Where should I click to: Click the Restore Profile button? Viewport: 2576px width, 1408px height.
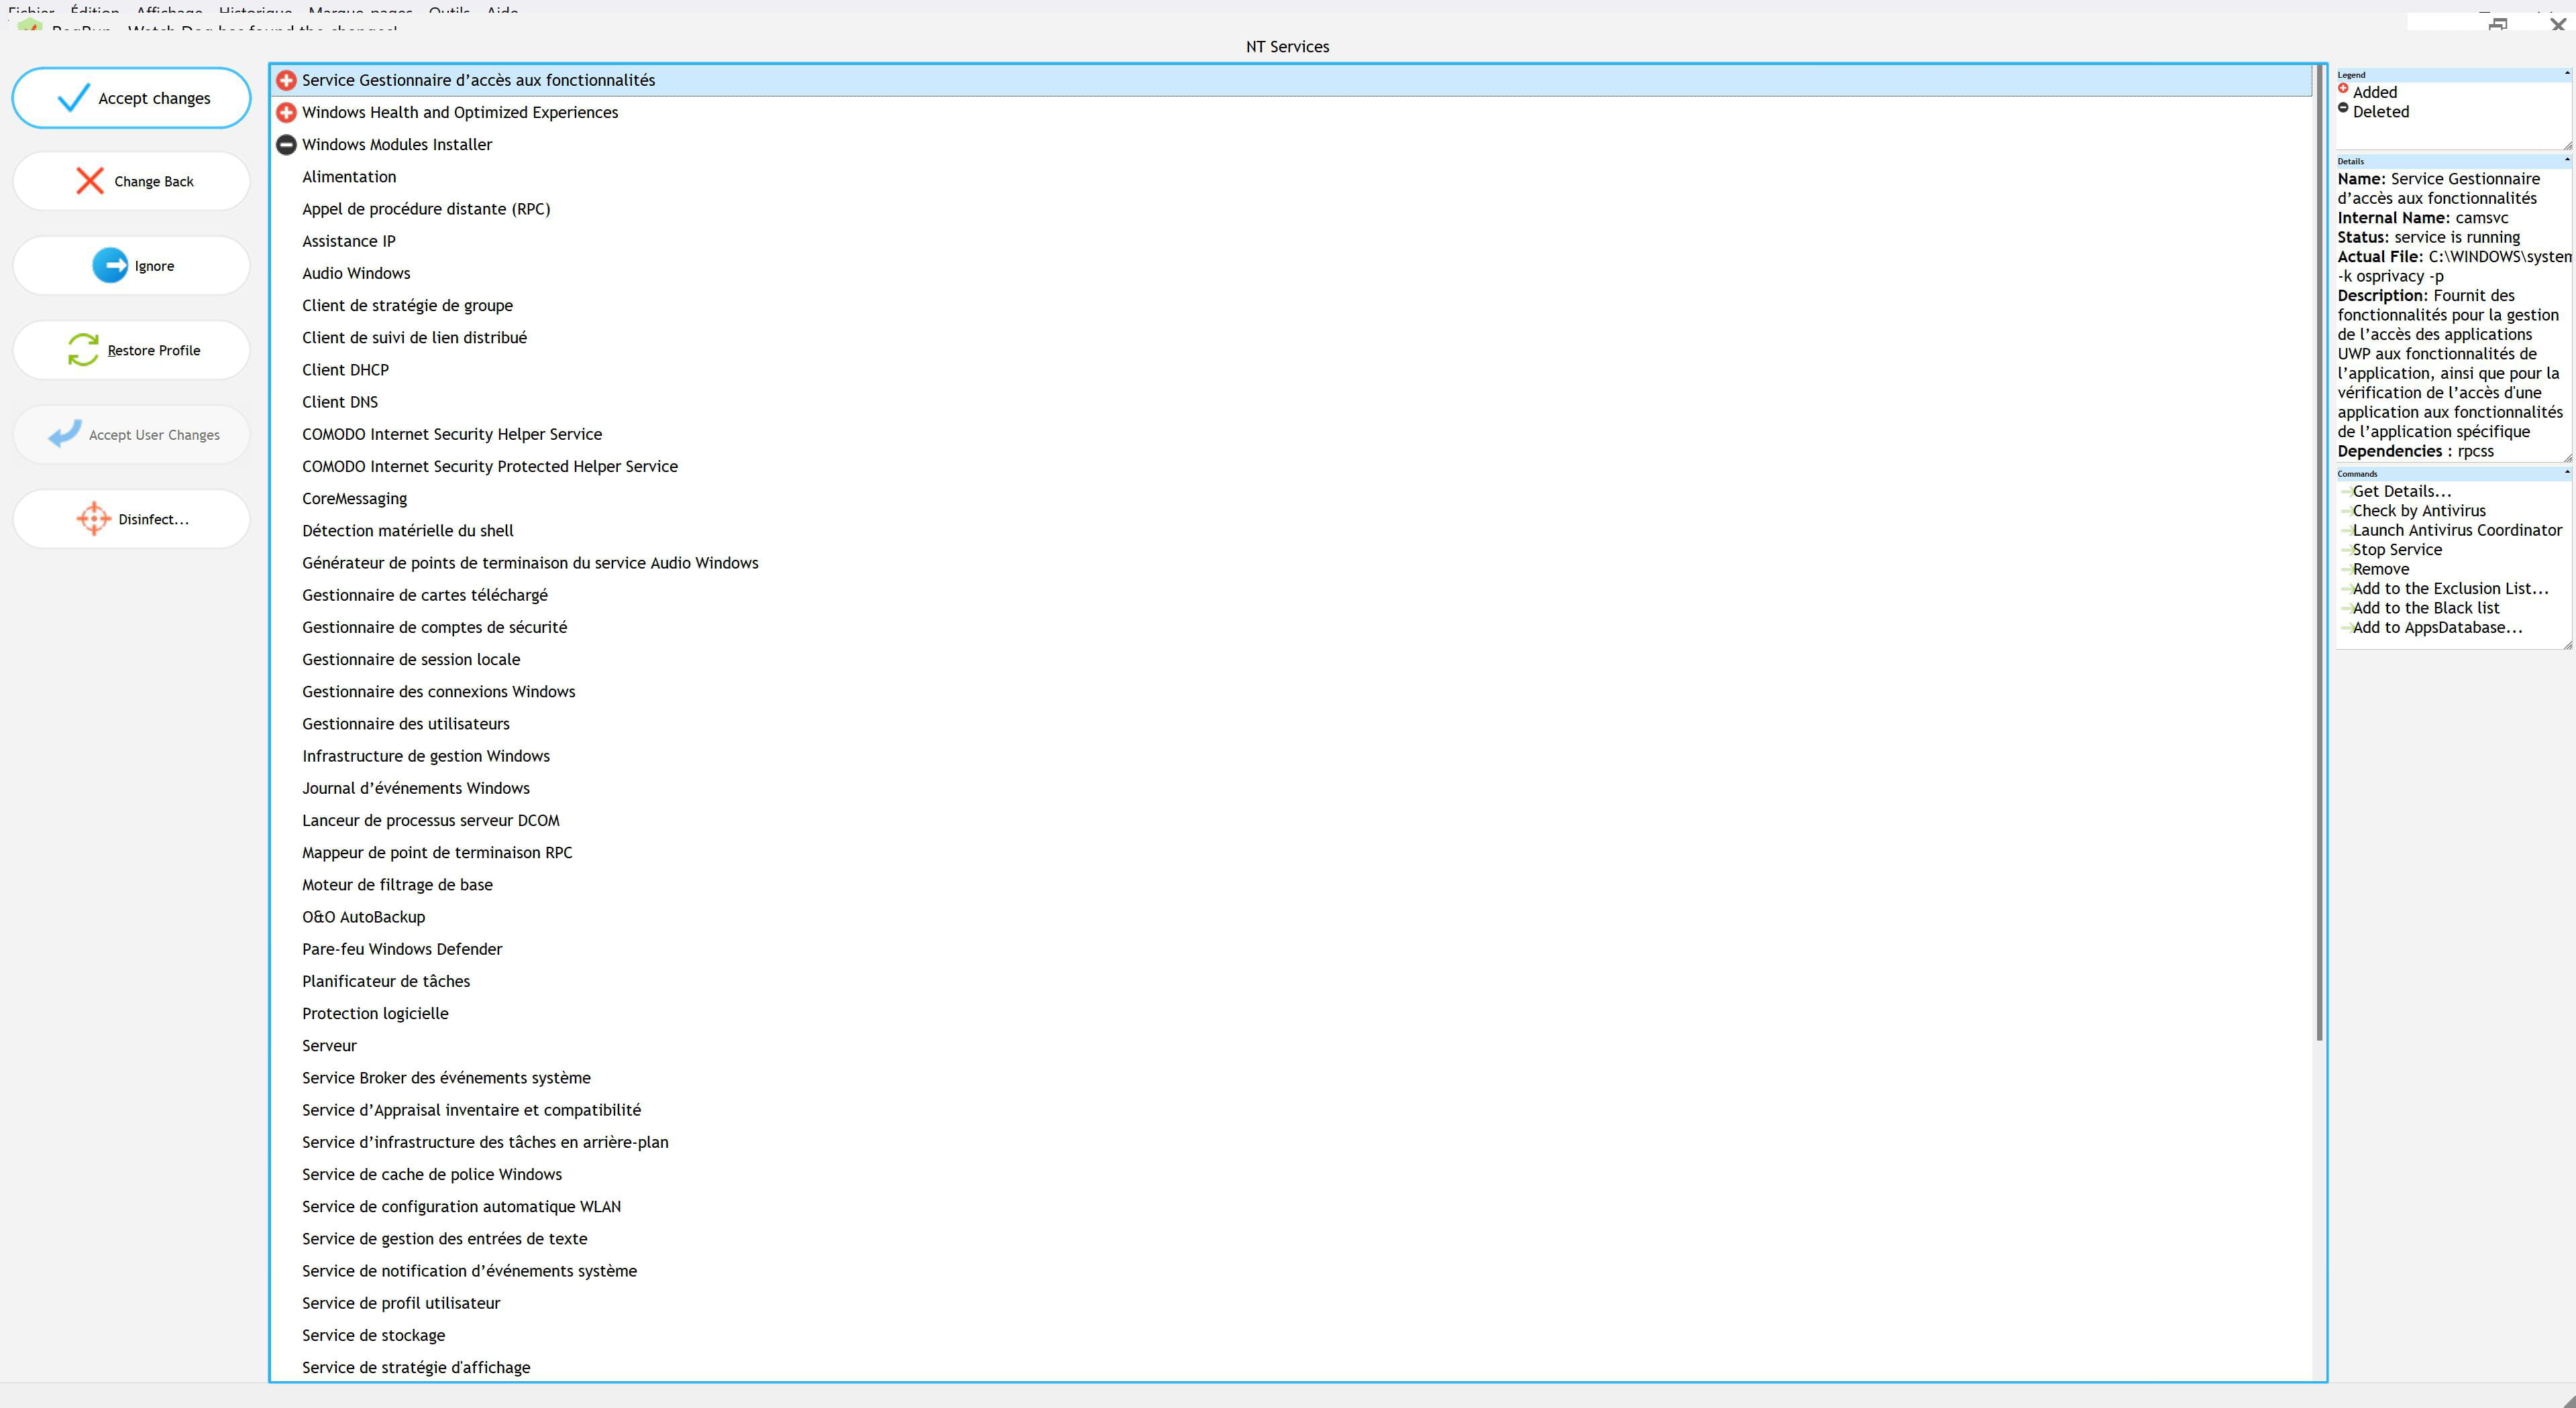[x=131, y=350]
